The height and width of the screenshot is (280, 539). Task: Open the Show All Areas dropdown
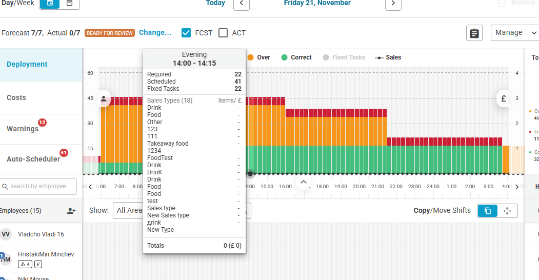click(x=128, y=210)
